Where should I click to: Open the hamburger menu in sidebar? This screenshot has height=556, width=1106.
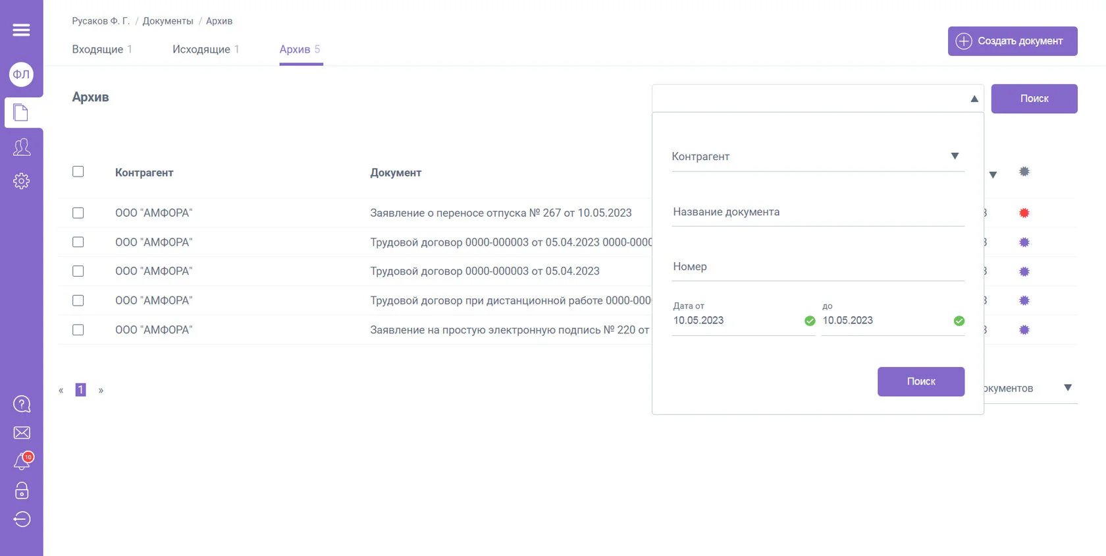(21, 30)
